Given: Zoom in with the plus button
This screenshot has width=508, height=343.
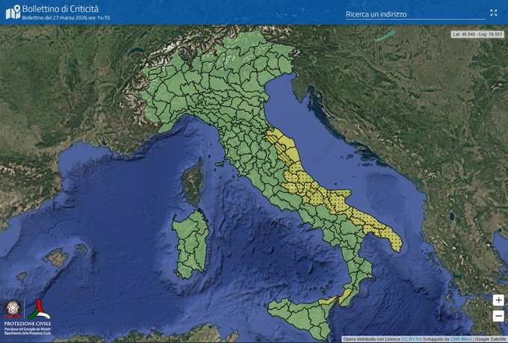Looking at the screenshot, I should (x=498, y=300).
